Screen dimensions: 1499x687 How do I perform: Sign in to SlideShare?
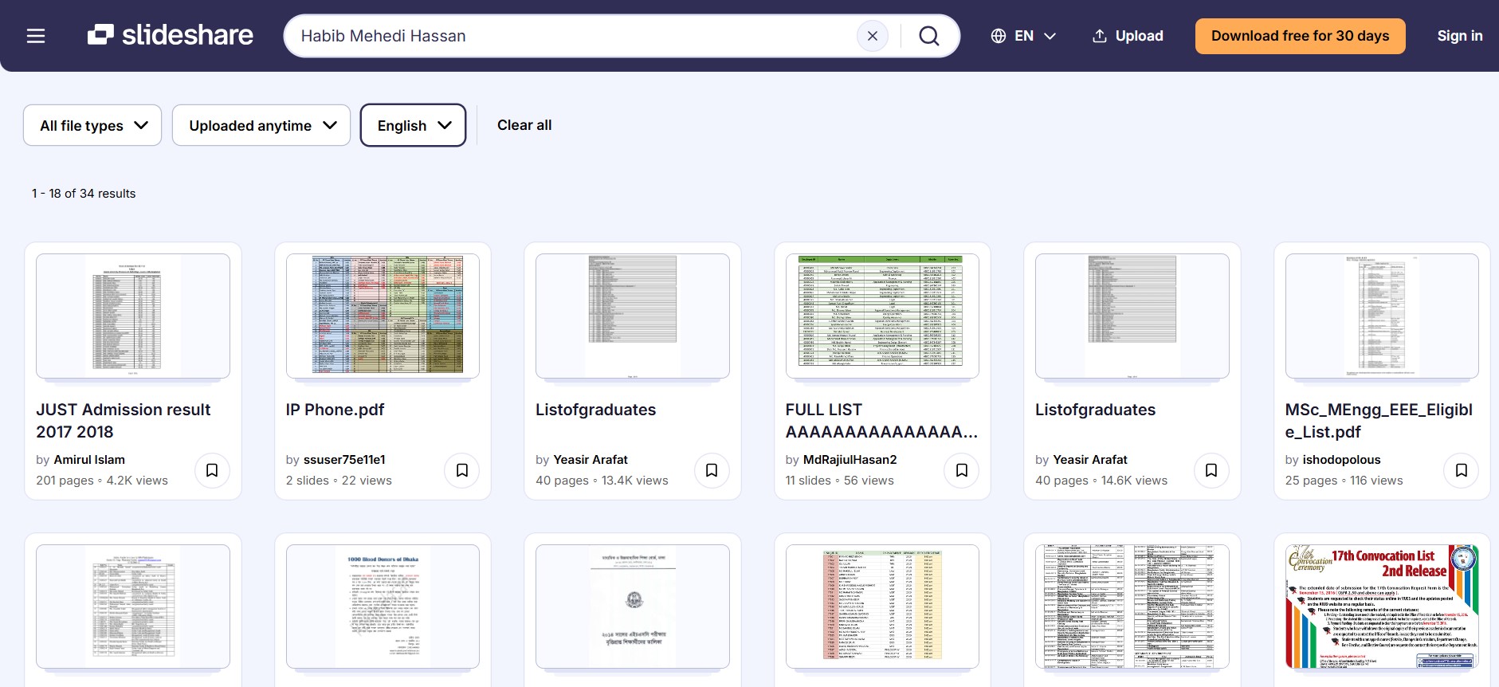click(1459, 36)
